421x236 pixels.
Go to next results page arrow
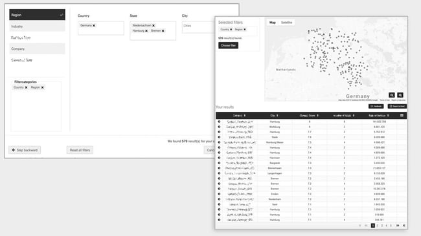398,226
